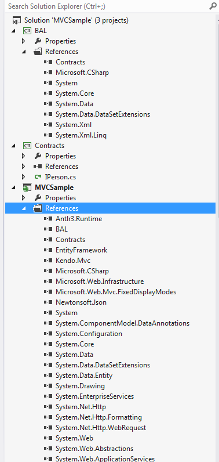Image resolution: width=219 pixels, height=462 pixels.
Task: Select System.Xml.Linq under the BAL references
Action: [81, 135]
